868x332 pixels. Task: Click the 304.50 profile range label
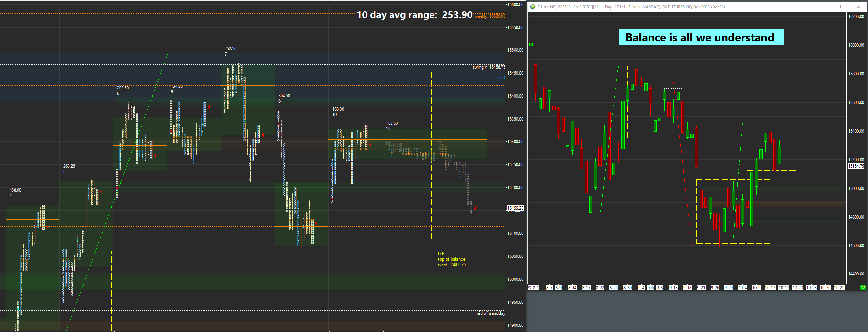284,96
